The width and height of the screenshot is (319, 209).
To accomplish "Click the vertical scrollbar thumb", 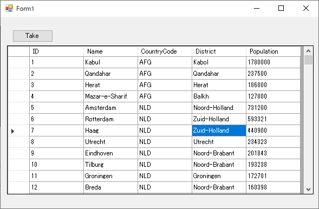I will click(308, 60).
